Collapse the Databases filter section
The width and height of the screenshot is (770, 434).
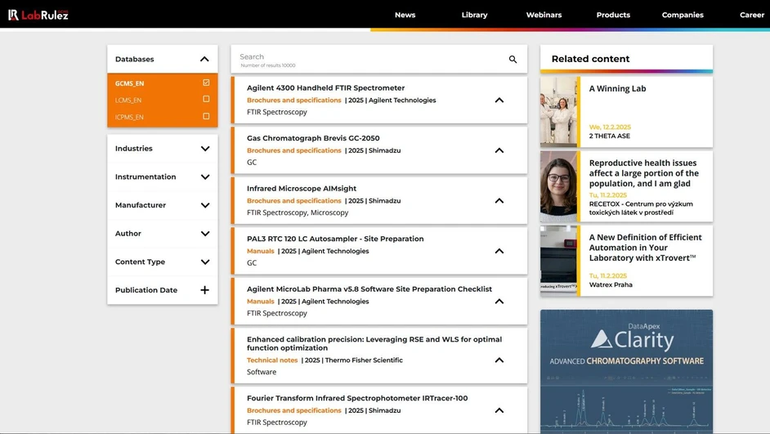tap(205, 60)
